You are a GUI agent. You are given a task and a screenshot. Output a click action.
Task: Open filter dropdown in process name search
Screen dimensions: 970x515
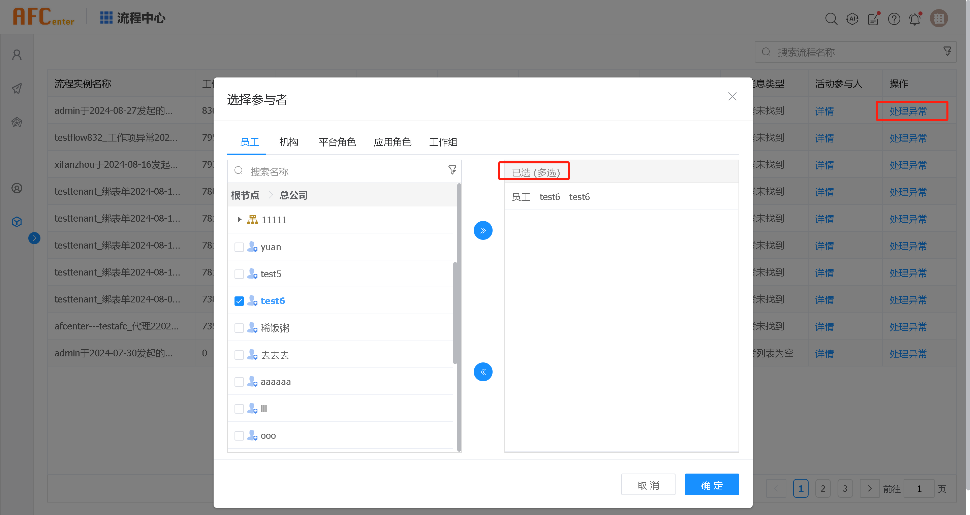coord(947,52)
